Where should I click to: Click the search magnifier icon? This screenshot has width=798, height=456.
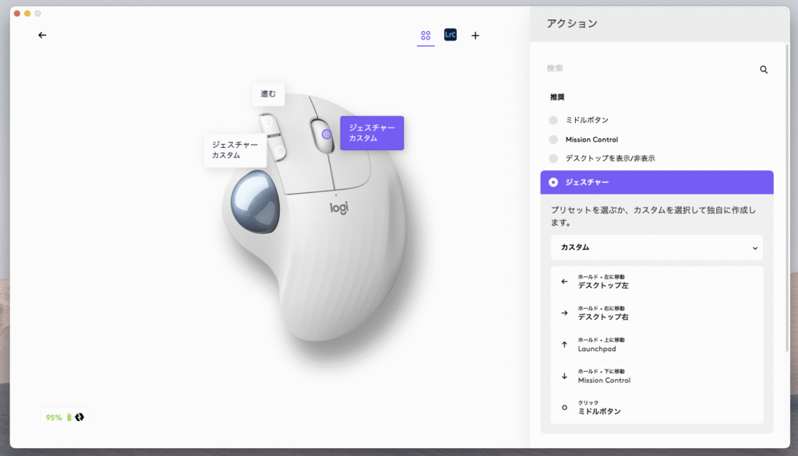point(764,70)
